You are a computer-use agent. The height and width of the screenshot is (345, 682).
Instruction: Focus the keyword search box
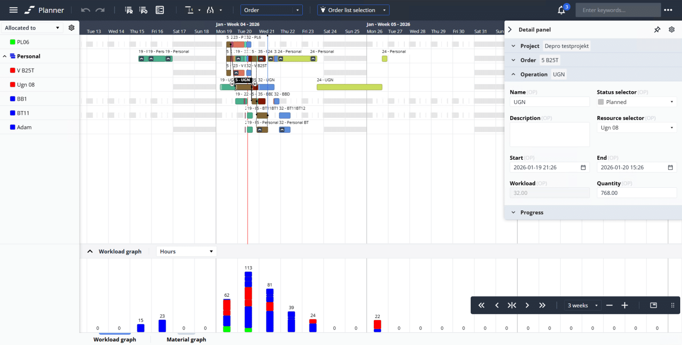click(x=618, y=10)
